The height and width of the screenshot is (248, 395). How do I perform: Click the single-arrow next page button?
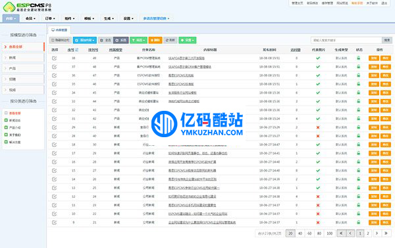[377, 233]
